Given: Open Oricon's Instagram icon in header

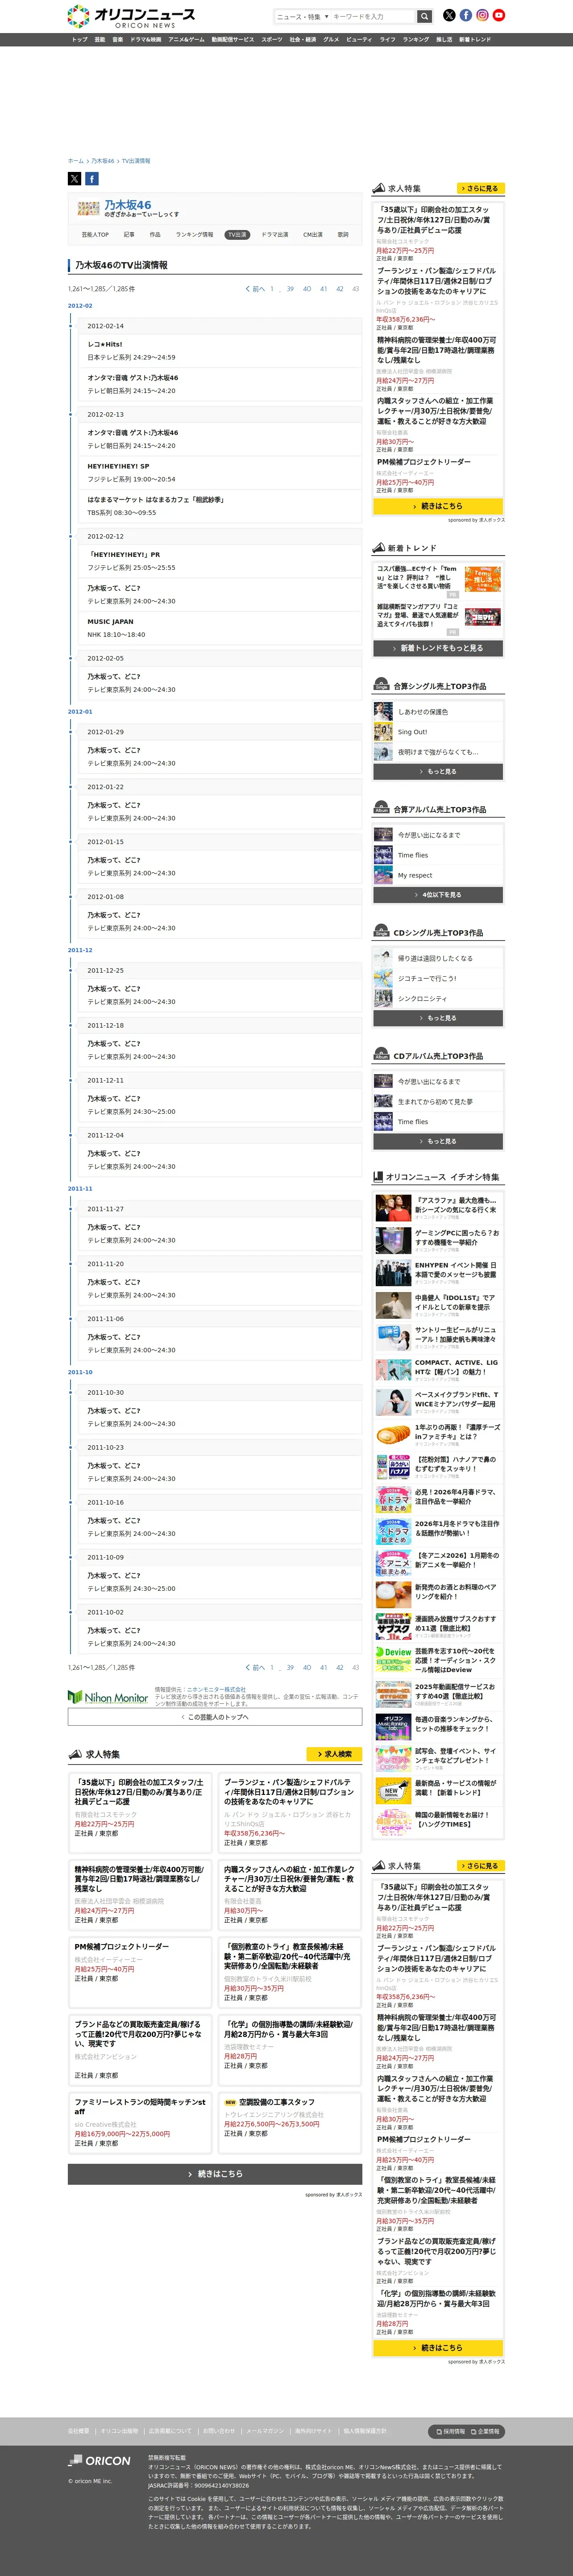Looking at the screenshot, I should point(482,16).
